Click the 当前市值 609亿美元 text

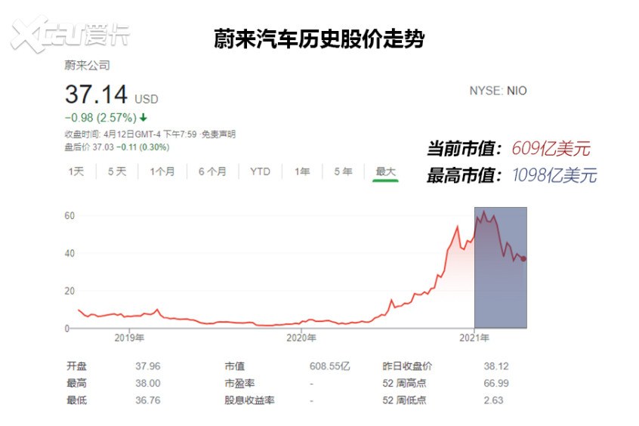click(508, 148)
